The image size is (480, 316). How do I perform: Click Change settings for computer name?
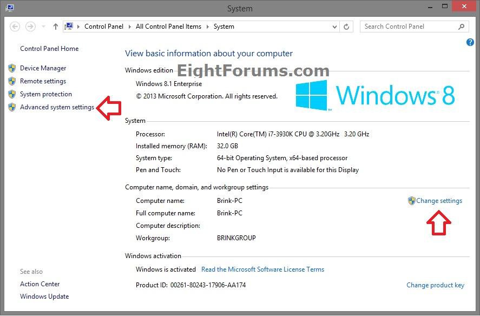click(x=439, y=201)
